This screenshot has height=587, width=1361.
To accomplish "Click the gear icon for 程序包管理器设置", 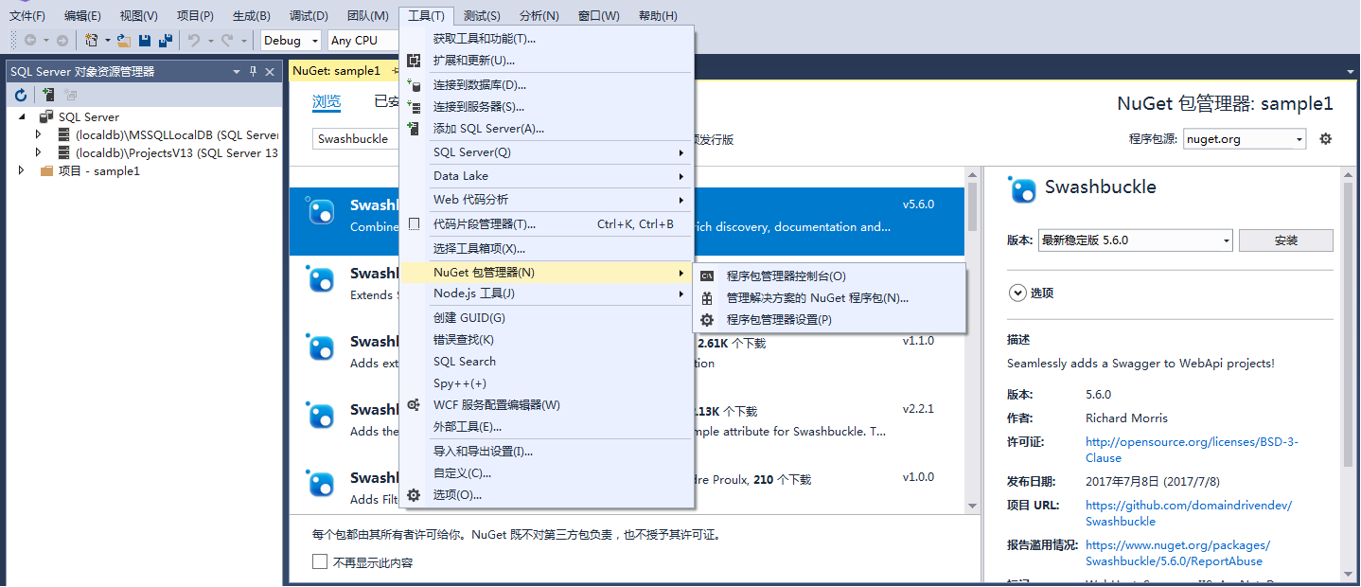I will coord(707,320).
